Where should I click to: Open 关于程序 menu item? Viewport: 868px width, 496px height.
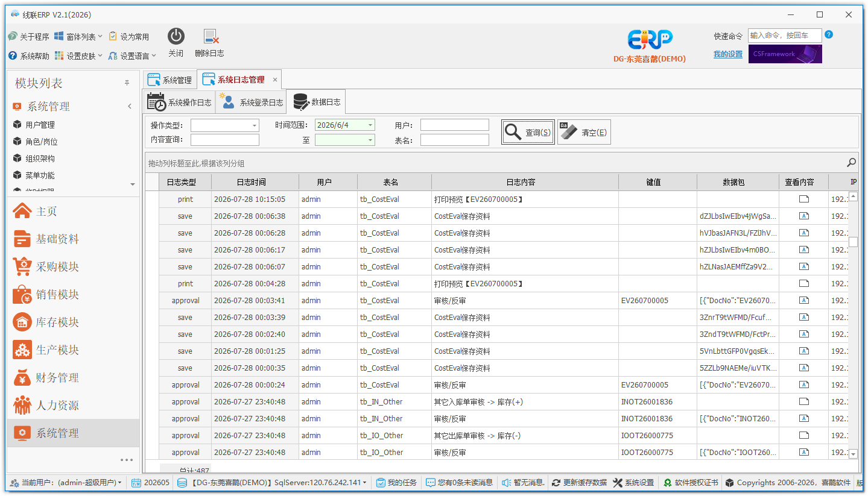tap(28, 37)
